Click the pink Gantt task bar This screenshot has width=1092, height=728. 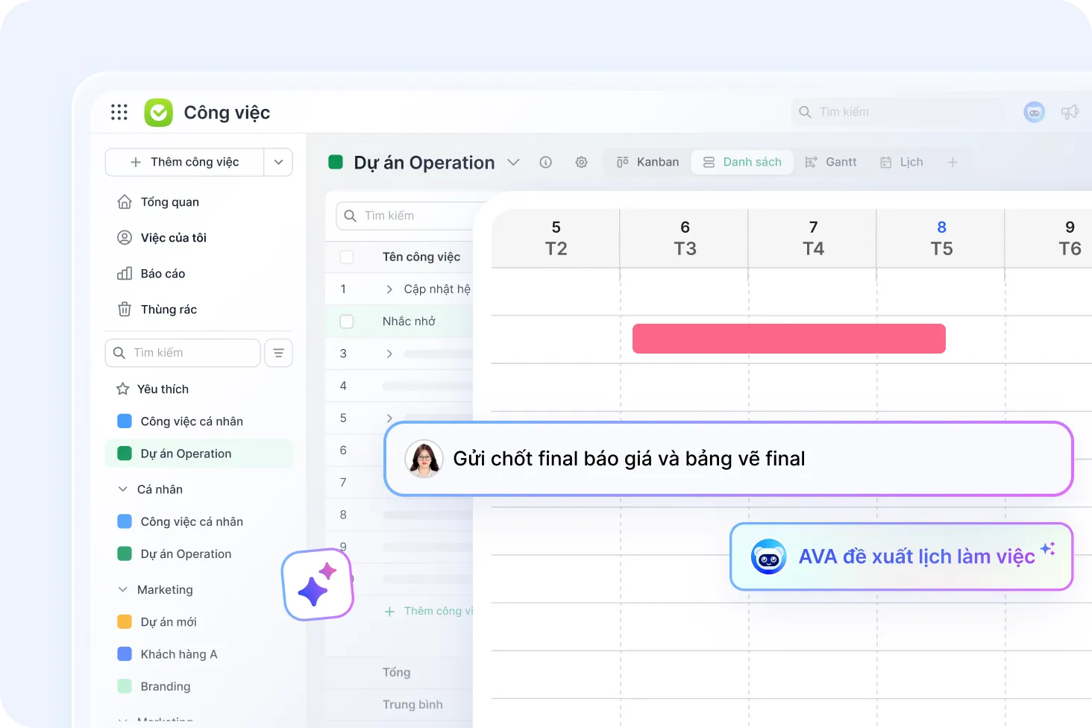pyautogui.click(x=789, y=339)
